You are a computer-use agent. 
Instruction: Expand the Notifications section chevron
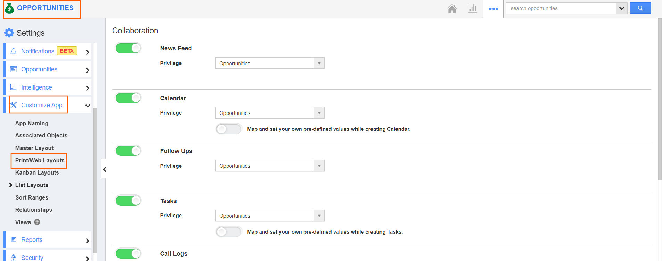(88, 52)
